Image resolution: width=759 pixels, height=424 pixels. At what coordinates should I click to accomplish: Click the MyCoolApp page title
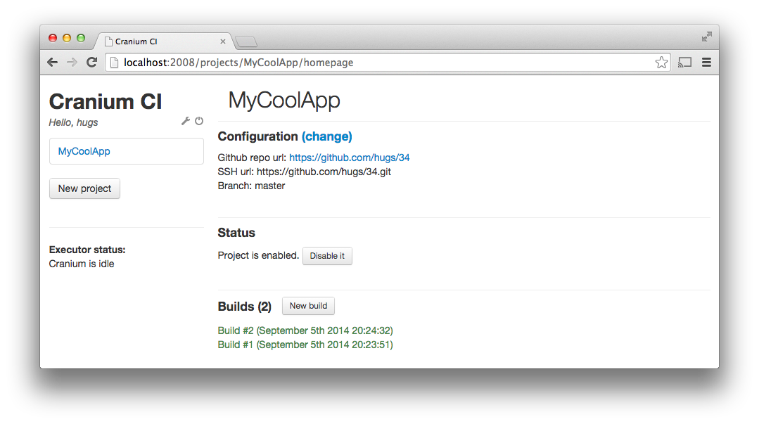pos(284,100)
